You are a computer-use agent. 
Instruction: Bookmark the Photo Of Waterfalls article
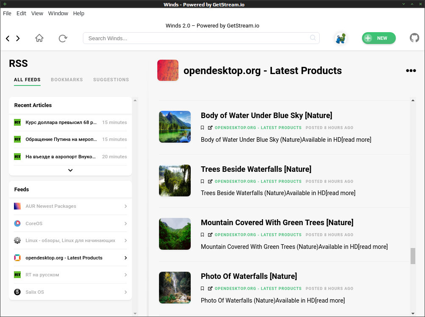tap(202, 289)
